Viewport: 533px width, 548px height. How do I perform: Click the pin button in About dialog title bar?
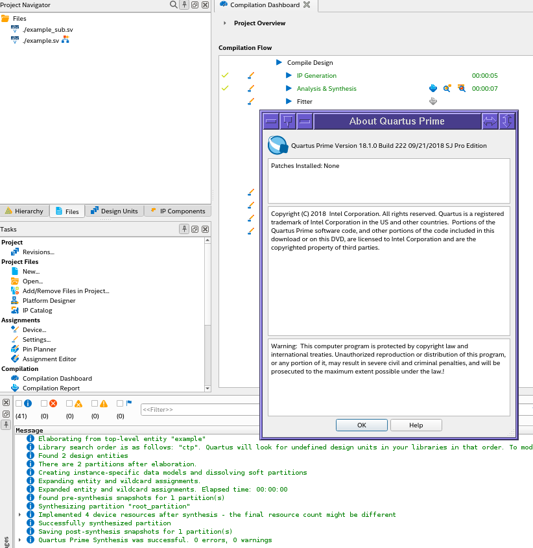coord(288,121)
